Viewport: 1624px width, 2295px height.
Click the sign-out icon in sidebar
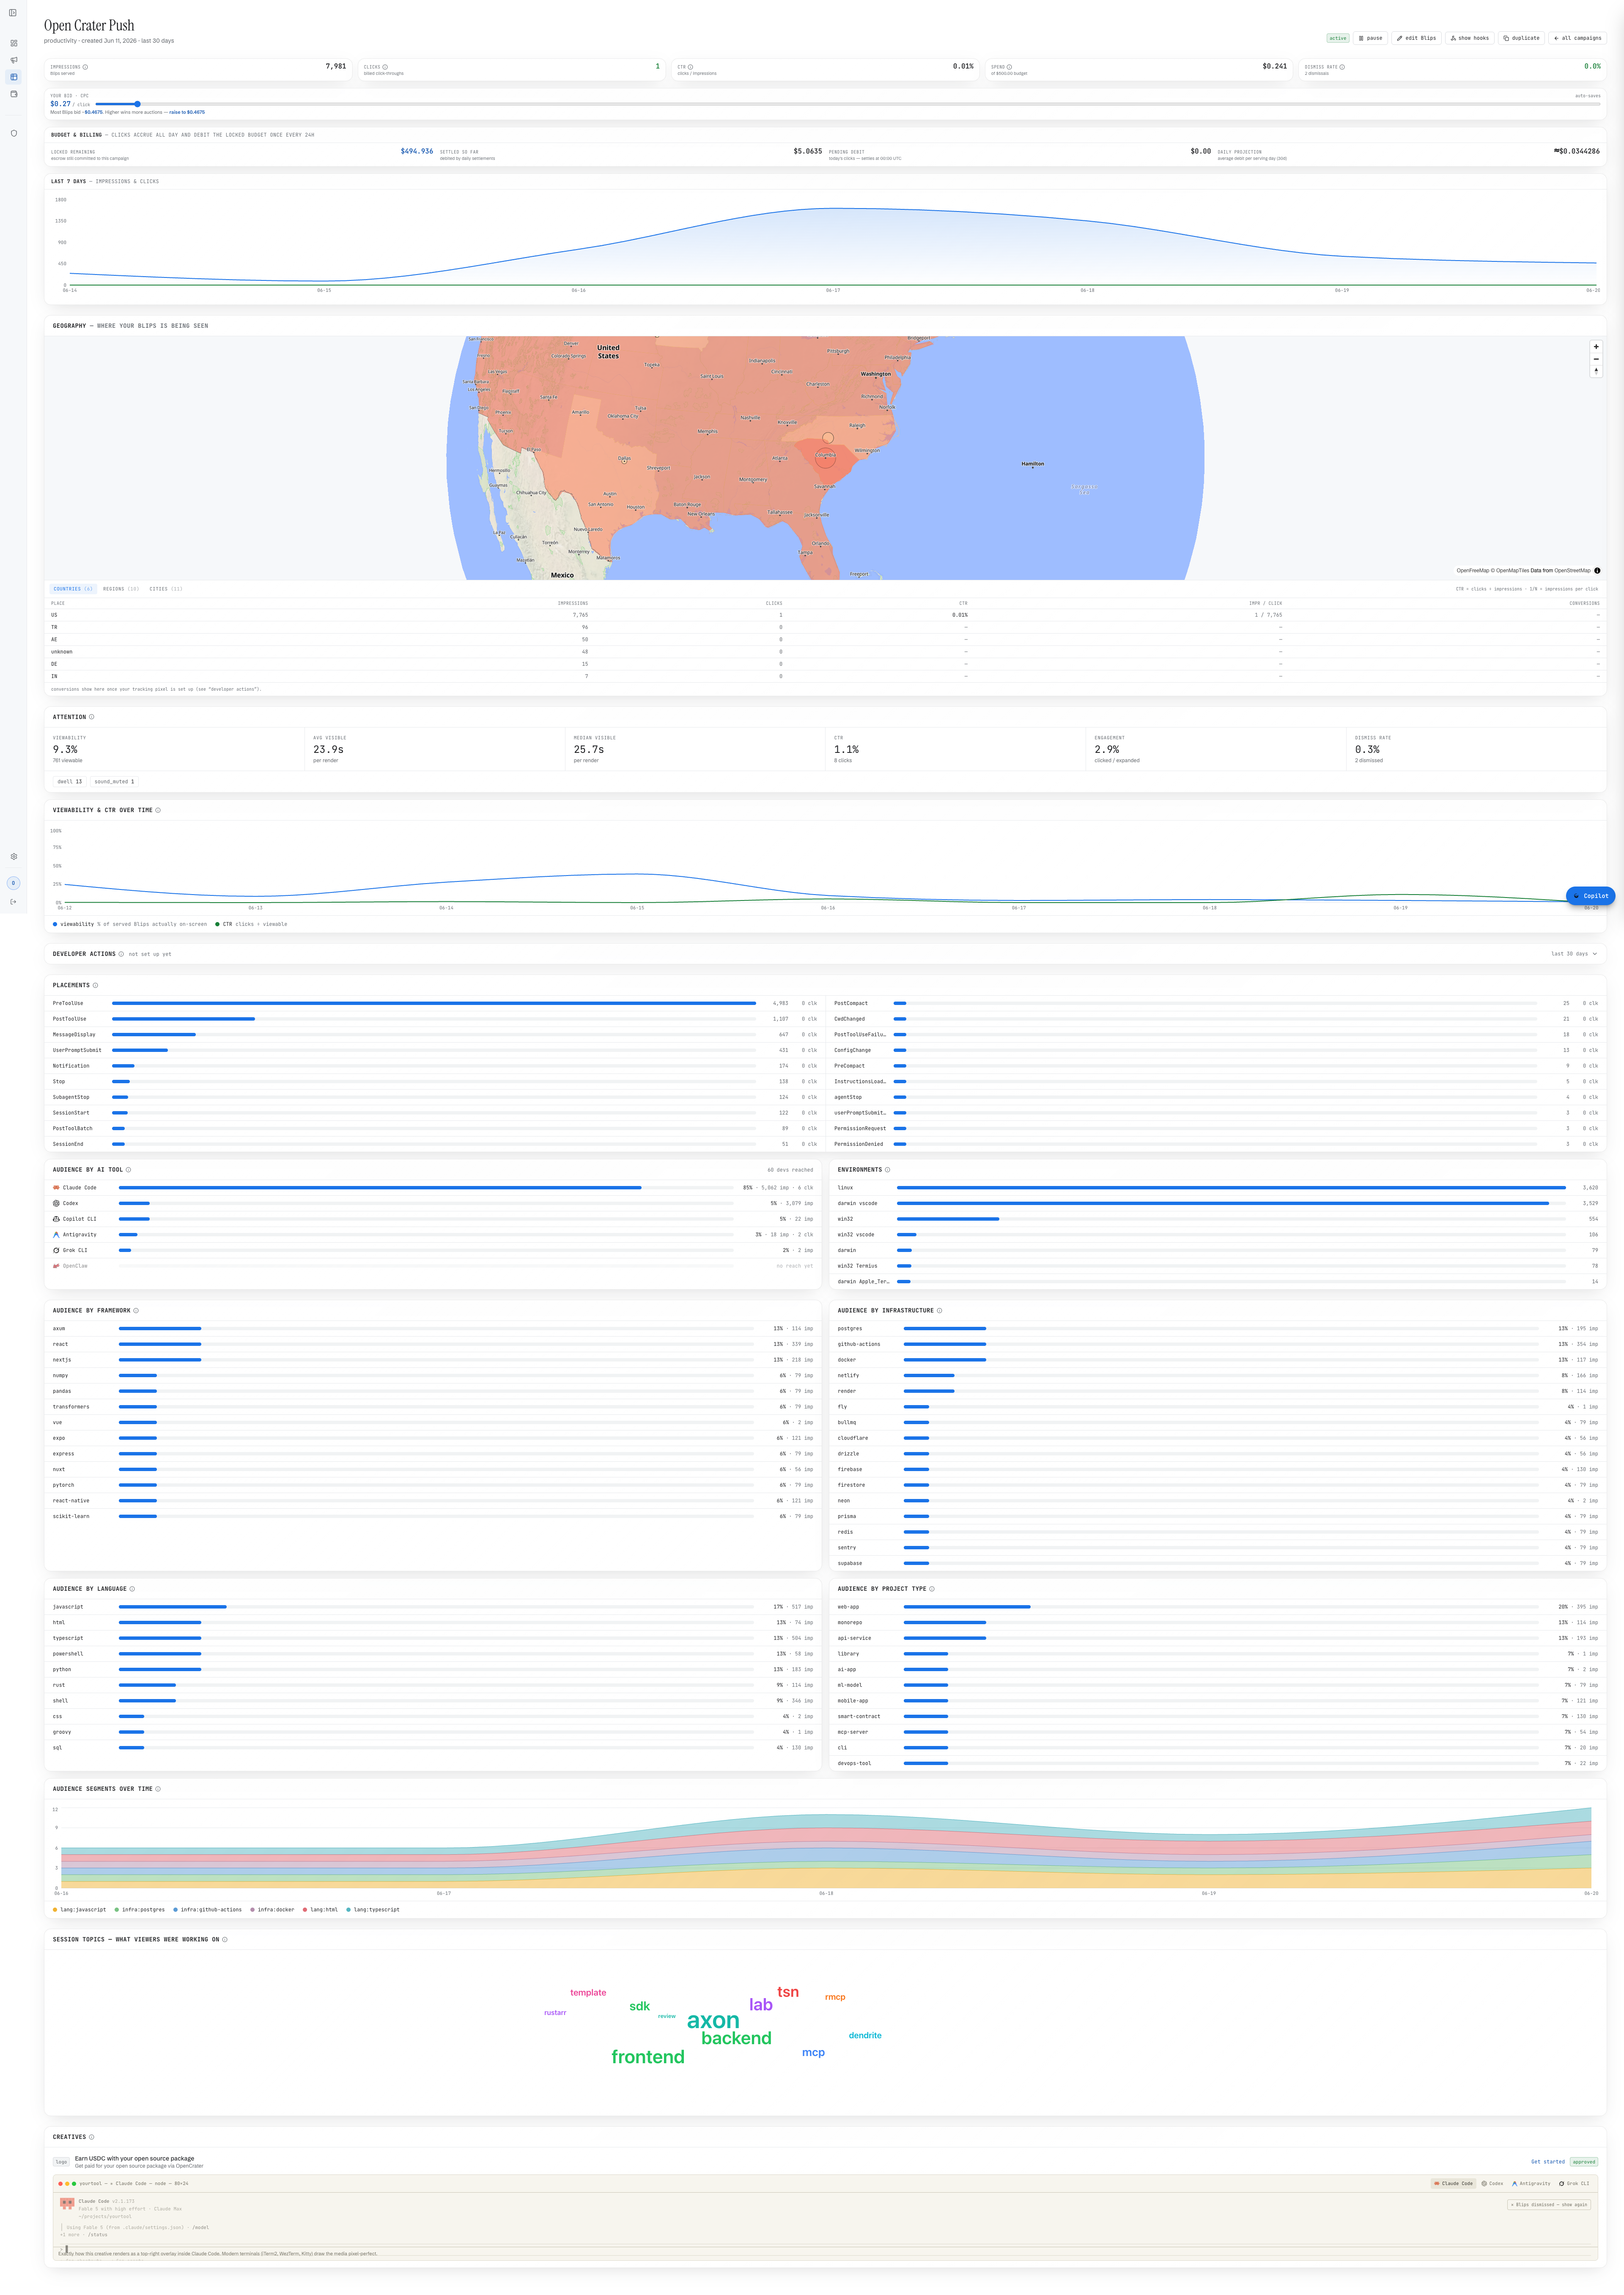13,902
